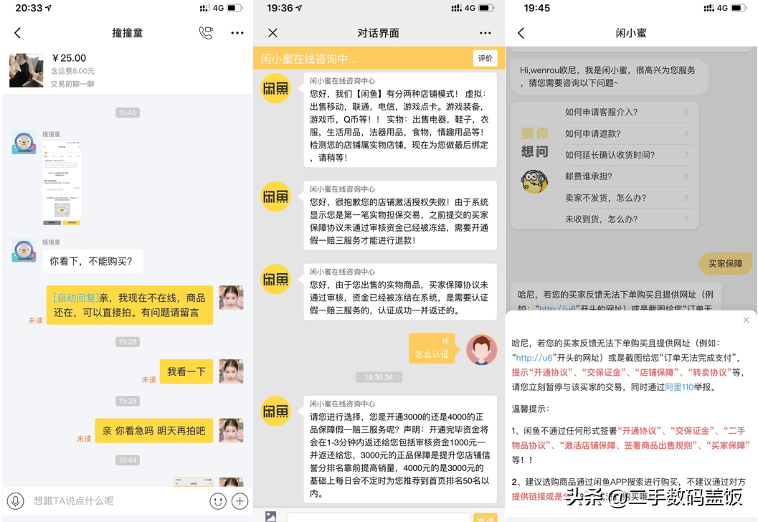Tap the 亲 你着急吗 明天再拍吧 message
The image size is (758, 522).
click(x=153, y=431)
